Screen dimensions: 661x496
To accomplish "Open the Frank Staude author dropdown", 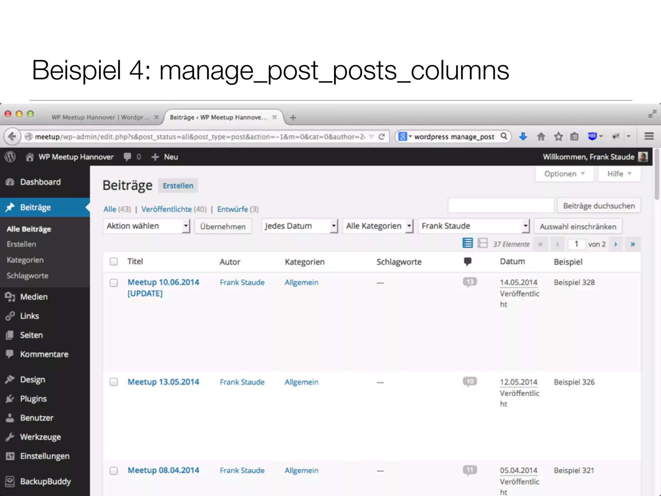I will 474,226.
